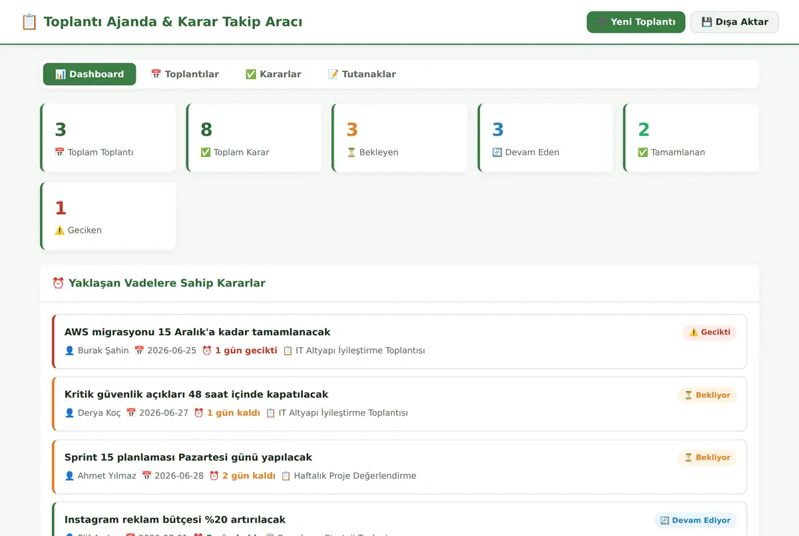The width and height of the screenshot is (799, 536).
Task: Open the "Instagram reklam bütçesi %20 artırılacak" decision
Action: click(x=400, y=521)
